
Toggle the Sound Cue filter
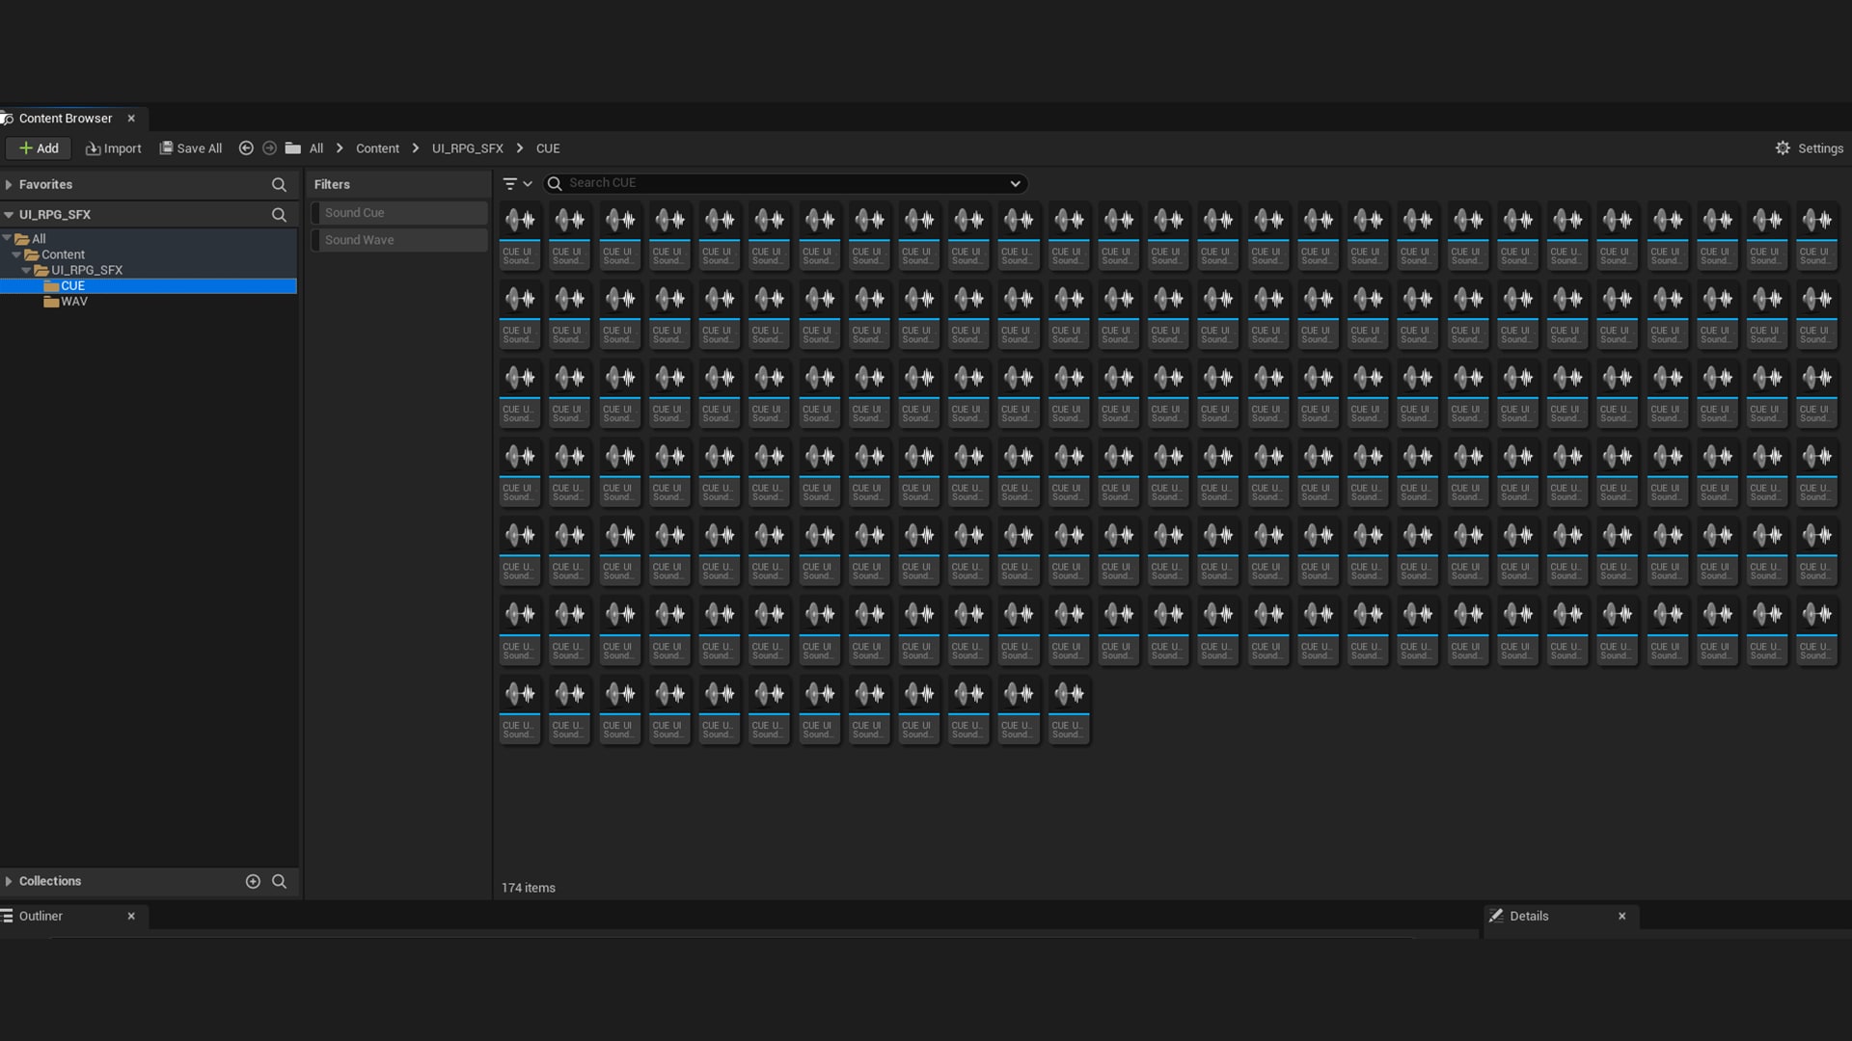tap(399, 213)
